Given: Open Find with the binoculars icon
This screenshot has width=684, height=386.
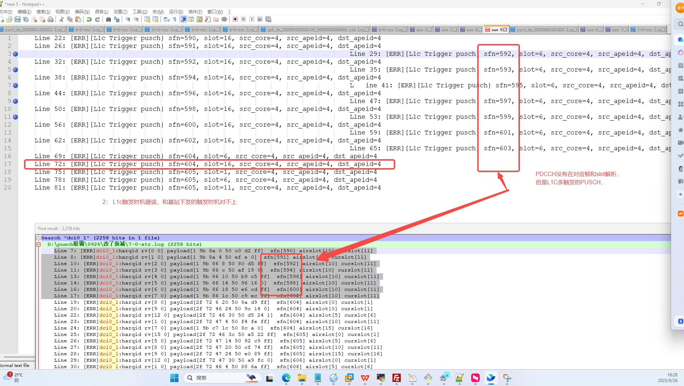Looking at the screenshot, I should 109,19.
